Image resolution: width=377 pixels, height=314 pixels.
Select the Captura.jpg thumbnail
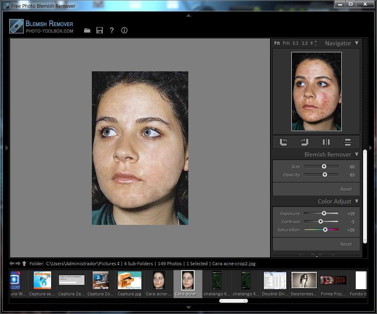tap(129, 281)
